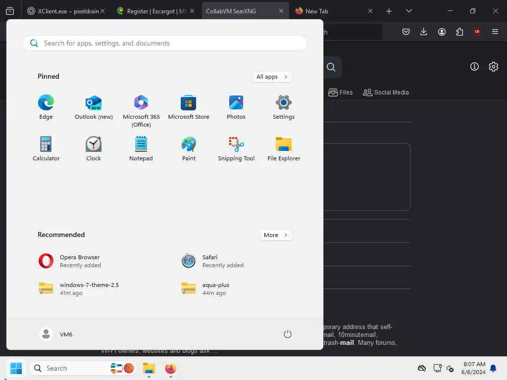Open the Firefox account icon
This screenshot has height=380, width=507.
click(442, 32)
